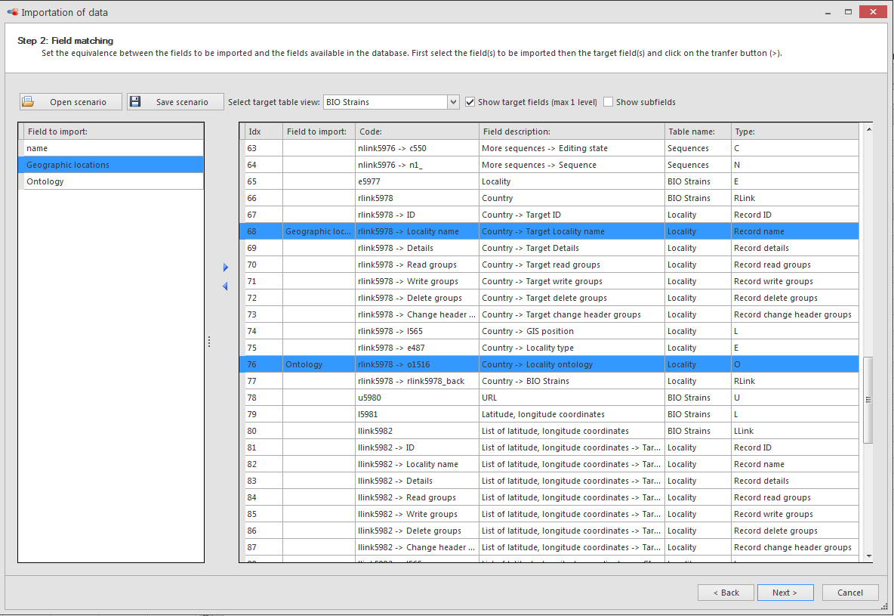
Task: Click the Type: column header
Action: (x=795, y=132)
